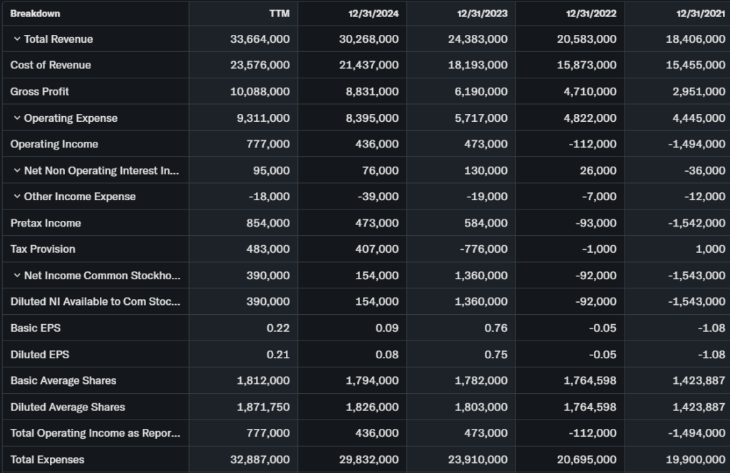
Task: Click Total Revenue value for 12/31/2024
Action: pos(369,39)
